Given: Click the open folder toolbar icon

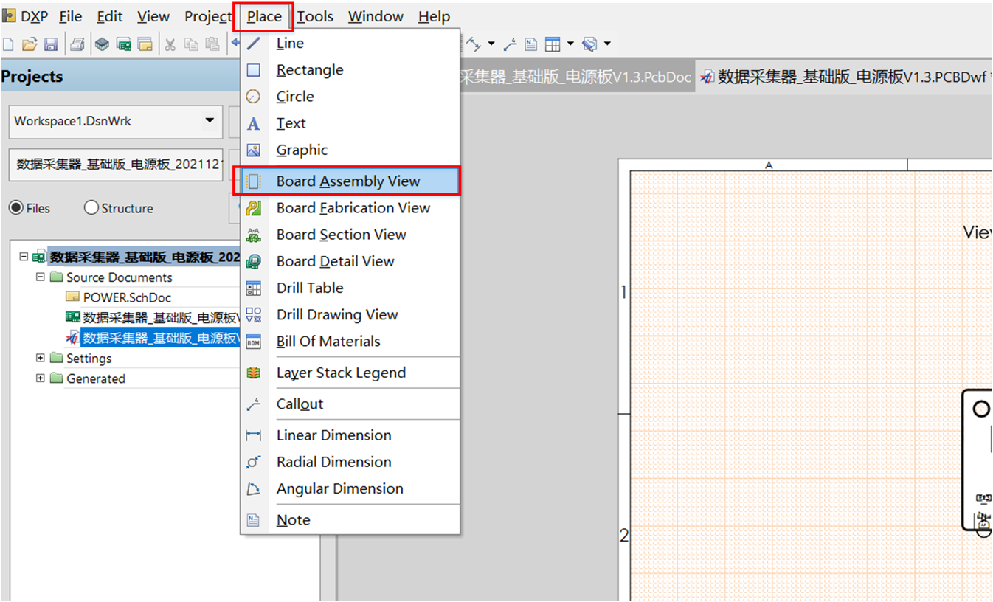Looking at the screenshot, I should pos(30,45).
